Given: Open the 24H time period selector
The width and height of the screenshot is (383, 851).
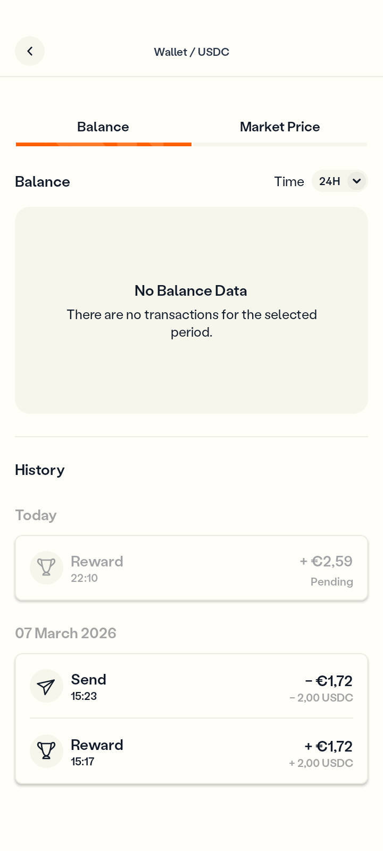Looking at the screenshot, I should tap(330, 181).
